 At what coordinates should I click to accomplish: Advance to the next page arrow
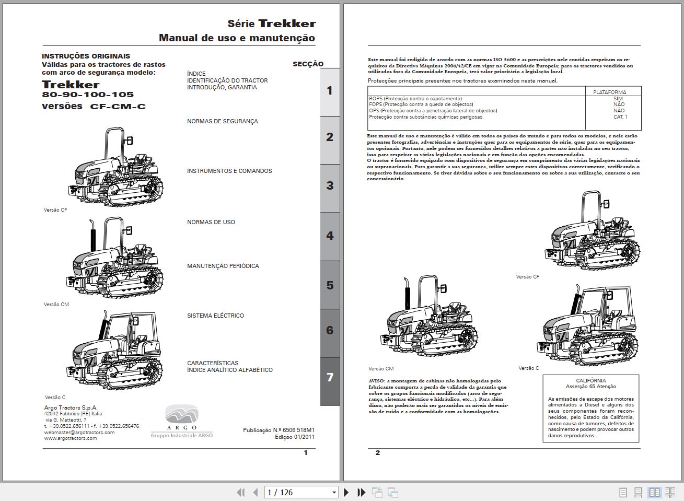346,492
